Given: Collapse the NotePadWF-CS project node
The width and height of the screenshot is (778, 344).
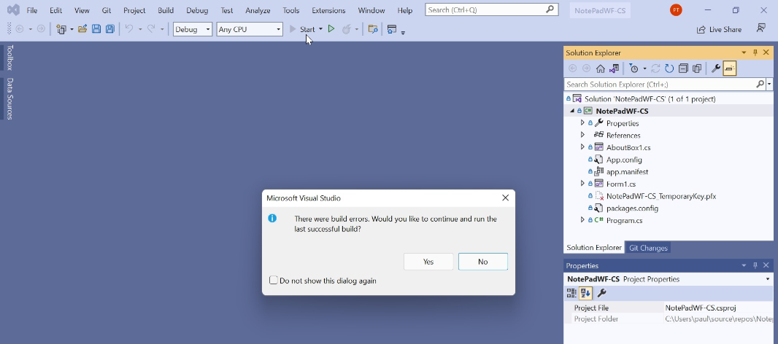Looking at the screenshot, I should pyautogui.click(x=572, y=111).
